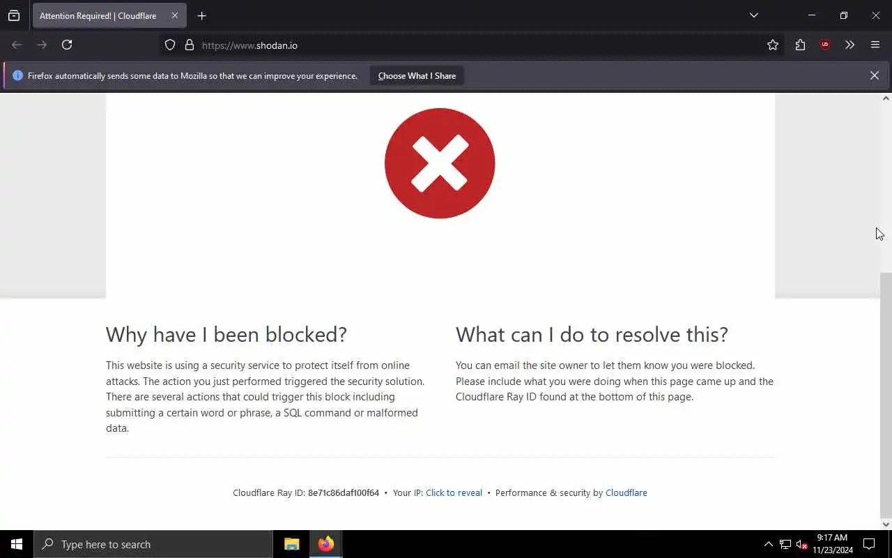Dismiss the Firefox data notification bar
Screen dimensions: 892x558
(x=874, y=75)
